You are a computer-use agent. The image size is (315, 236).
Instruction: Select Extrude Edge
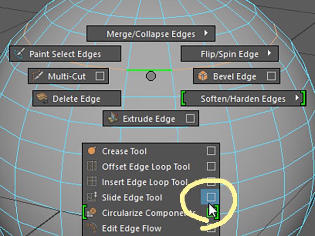151,118
